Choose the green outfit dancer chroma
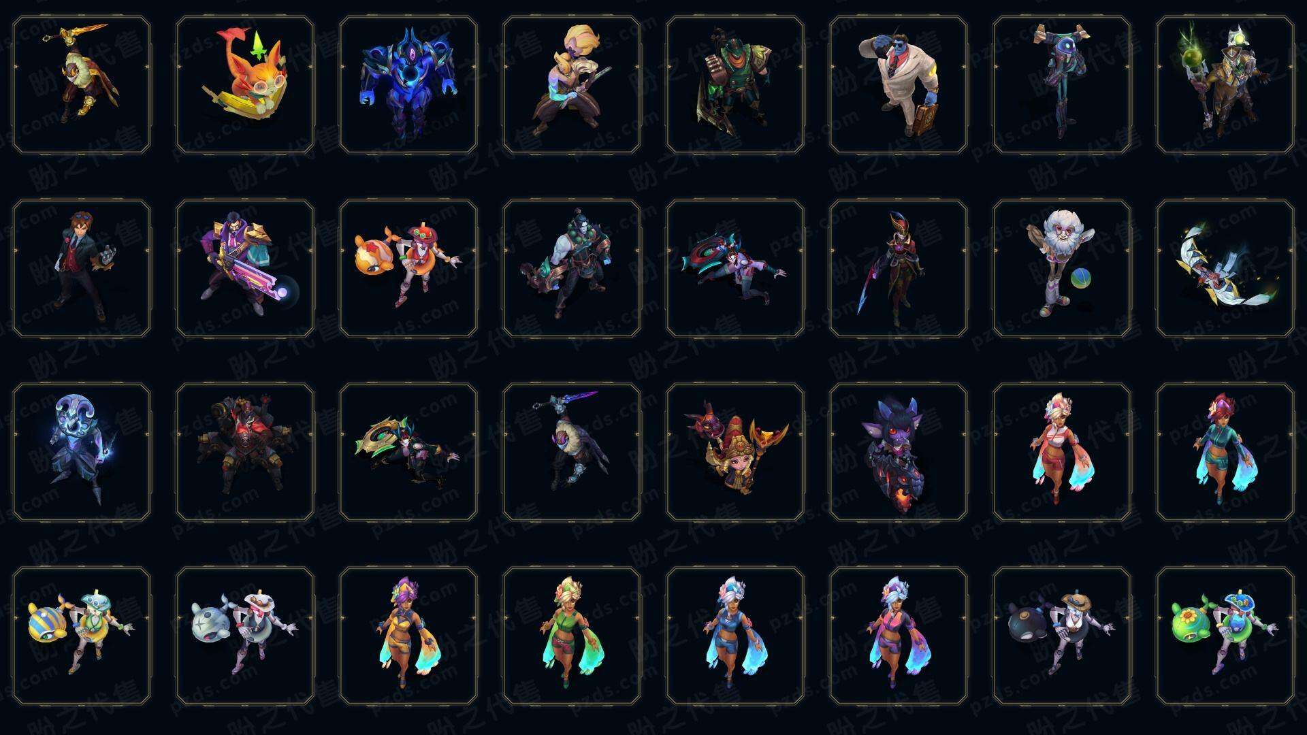The height and width of the screenshot is (735, 1307). point(572,636)
